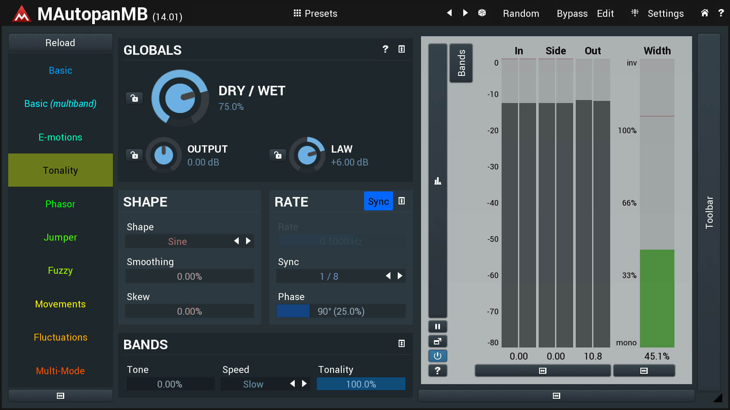Open the Bands vertical tab

coord(461,63)
